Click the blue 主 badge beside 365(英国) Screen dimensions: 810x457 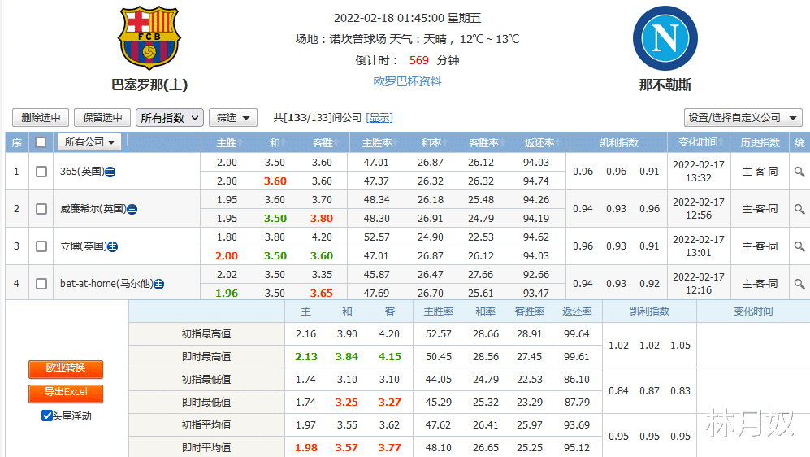click(x=110, y=172)
